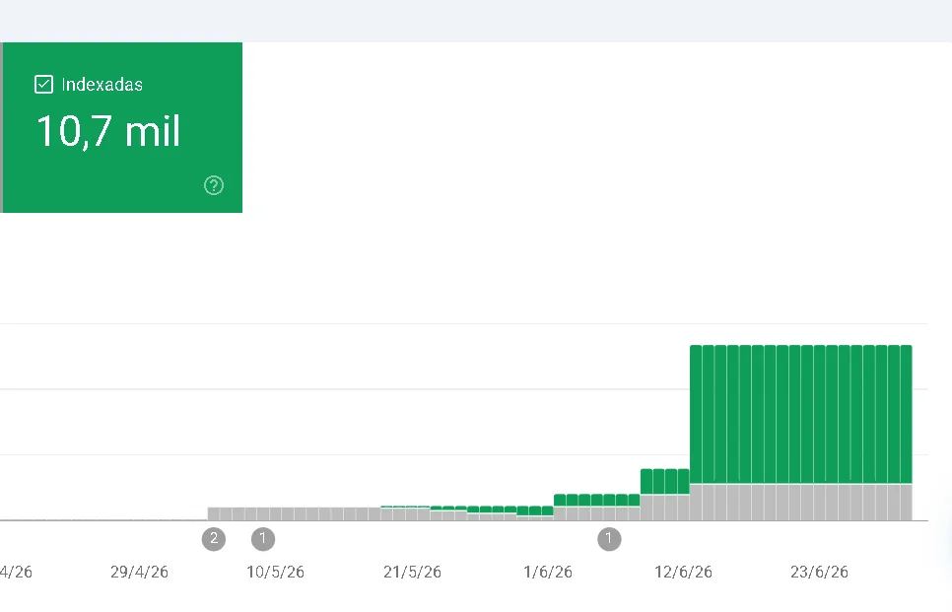
Task: Click the 23/6/26 axis date label
Action: (819, 572)
